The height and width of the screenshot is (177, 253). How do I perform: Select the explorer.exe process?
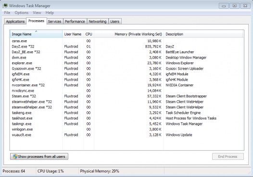126,63
